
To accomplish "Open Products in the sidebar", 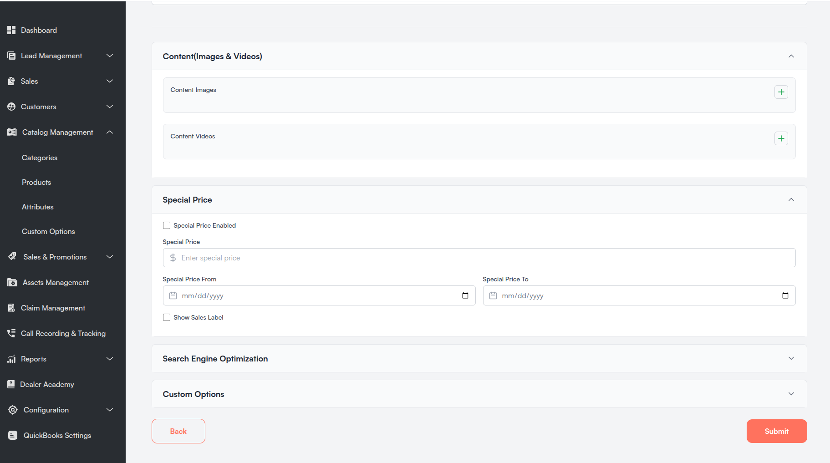I will tap(36, 182).
